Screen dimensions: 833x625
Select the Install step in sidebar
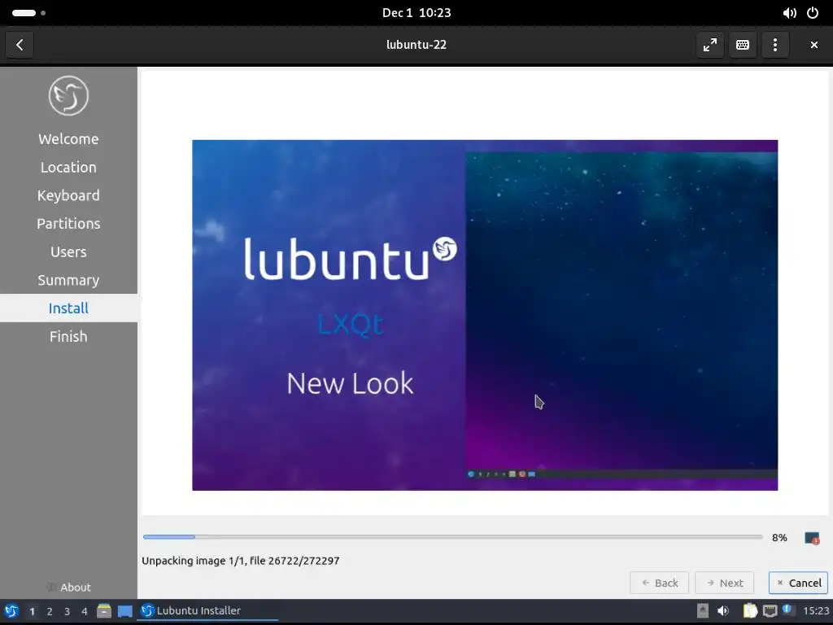tap(68, 308)
